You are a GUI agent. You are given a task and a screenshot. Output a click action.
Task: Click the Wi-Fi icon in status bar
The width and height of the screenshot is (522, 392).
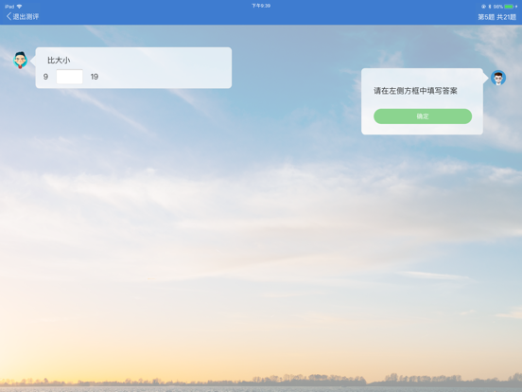click(19, 7)
